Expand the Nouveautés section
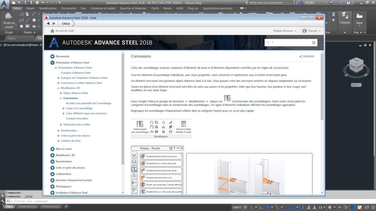This screenshot has width=376, height=211. click(x=52, y=56)
